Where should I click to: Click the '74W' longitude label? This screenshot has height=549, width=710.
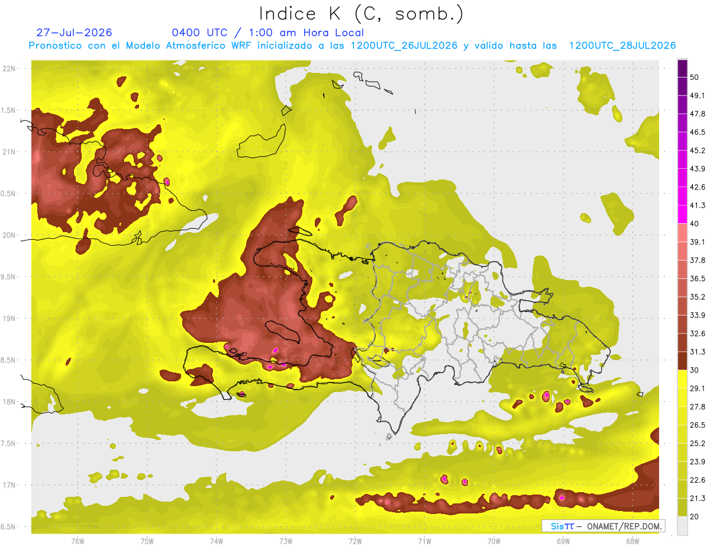point(217,541)
